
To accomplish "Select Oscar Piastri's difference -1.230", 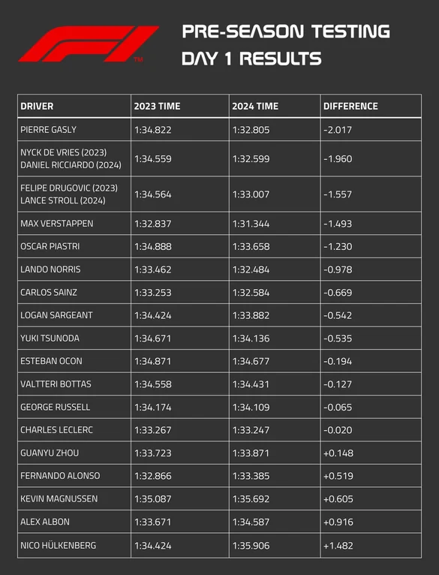I will point(338,246).
